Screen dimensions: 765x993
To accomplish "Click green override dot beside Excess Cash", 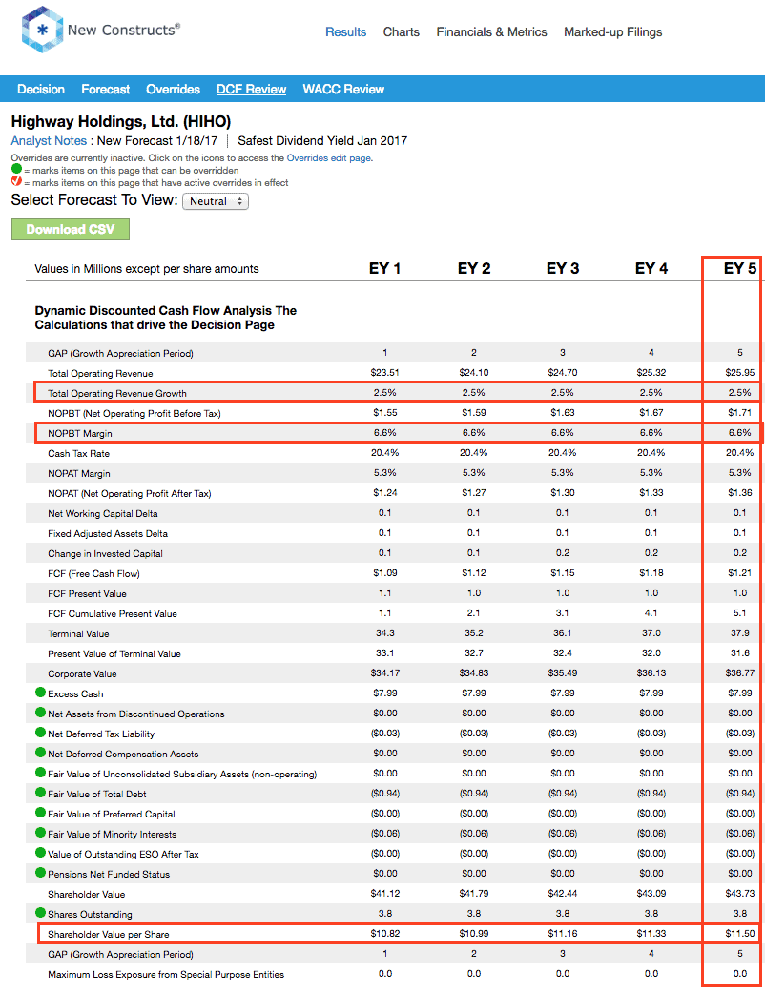I will point(40,693).
